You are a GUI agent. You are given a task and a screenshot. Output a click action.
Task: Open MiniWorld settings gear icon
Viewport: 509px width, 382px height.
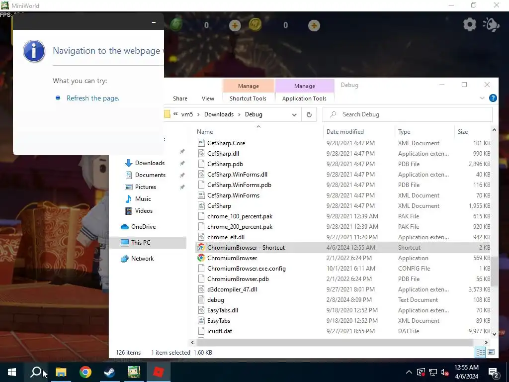tap(469, 25)
